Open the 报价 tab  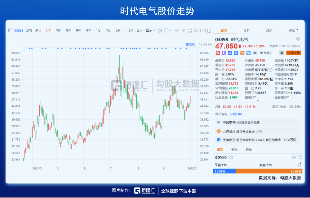click(224, 30)
